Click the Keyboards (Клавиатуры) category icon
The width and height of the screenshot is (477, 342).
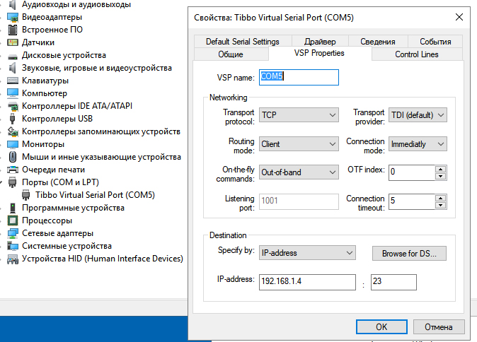pos(13,81)
